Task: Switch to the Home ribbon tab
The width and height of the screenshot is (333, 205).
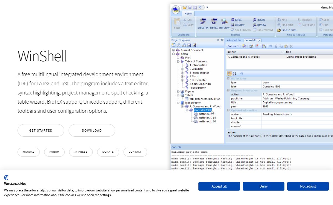Action: tap(188, 14)
